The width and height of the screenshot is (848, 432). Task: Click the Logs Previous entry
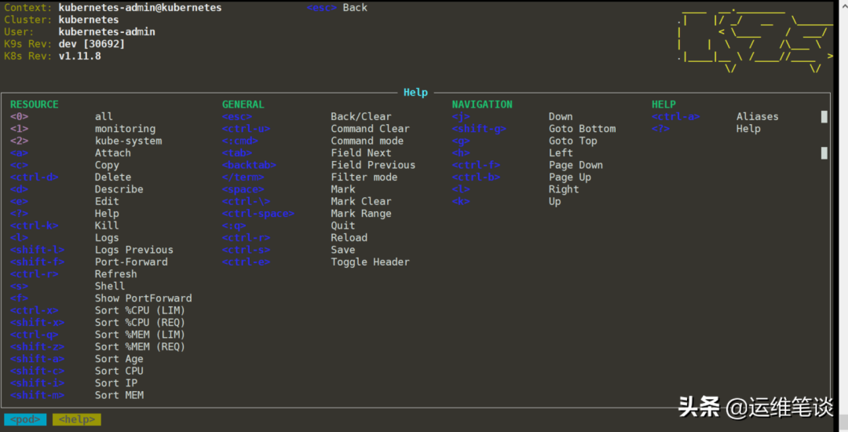tap(134, 250)
